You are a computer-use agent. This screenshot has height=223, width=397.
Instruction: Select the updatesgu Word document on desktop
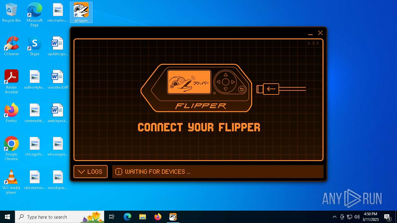point(58,46)
